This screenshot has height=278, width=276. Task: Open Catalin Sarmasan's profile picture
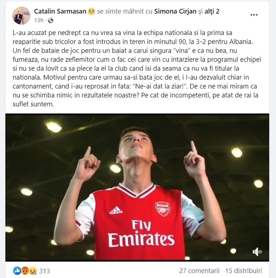pyautogui.click(x=21, y=15)
